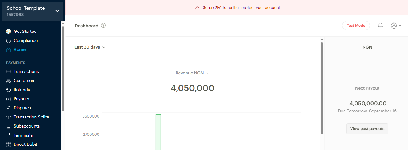Click the Refunds icon in sidebar
This screenshot has height=150, width=408.
tap(9, 90)
